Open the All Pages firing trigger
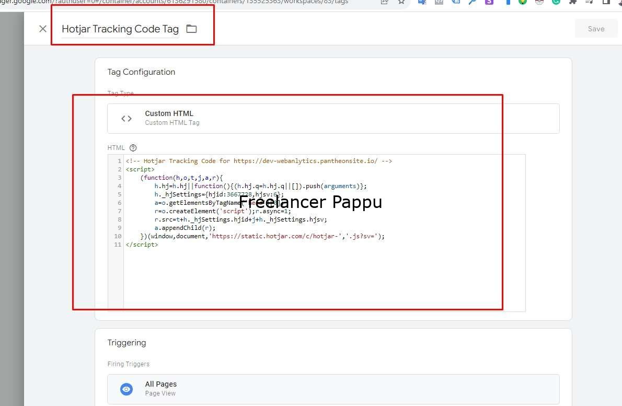622x406 pixels. (x=333, y=389)
